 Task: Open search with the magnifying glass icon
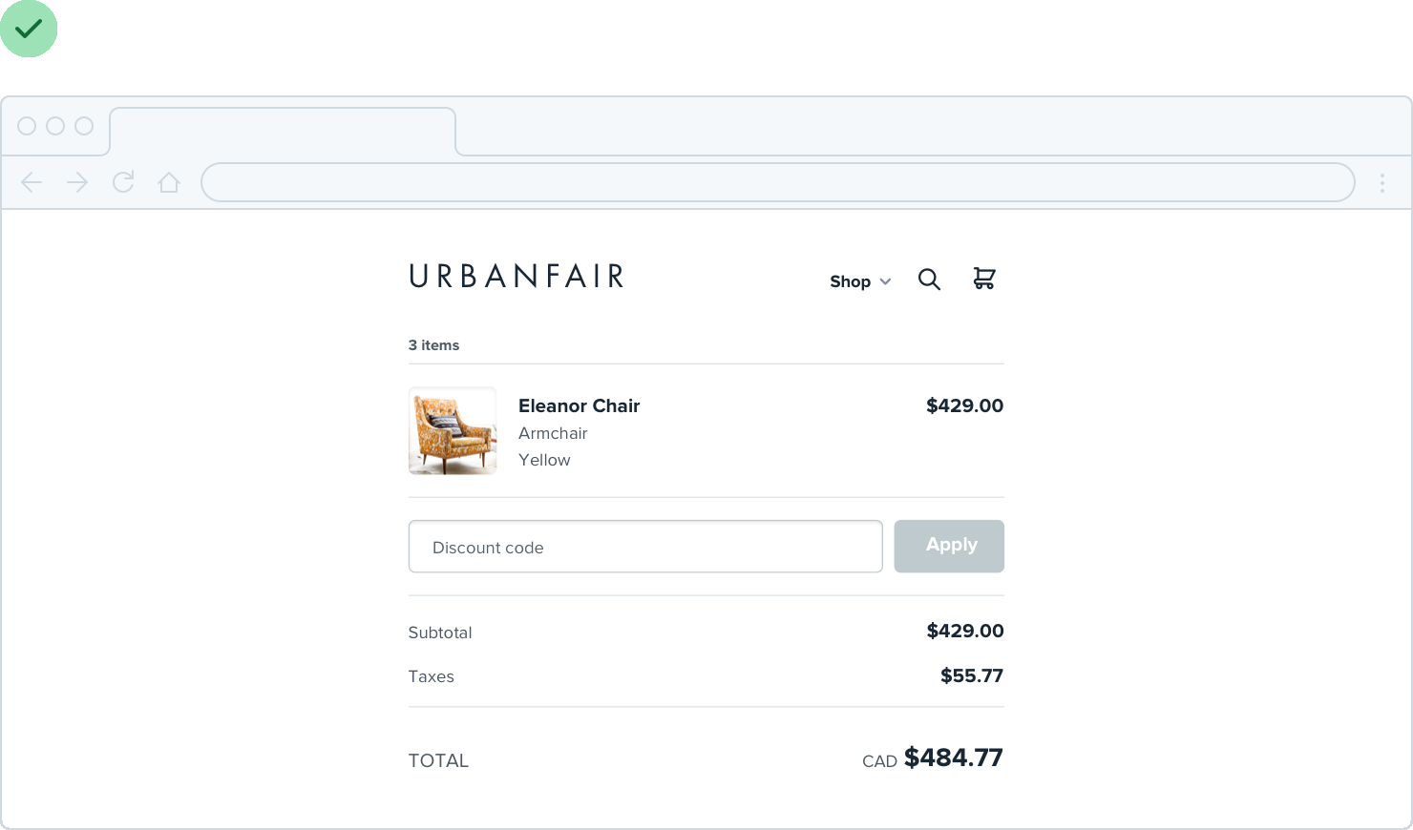(x=929, y=280)
